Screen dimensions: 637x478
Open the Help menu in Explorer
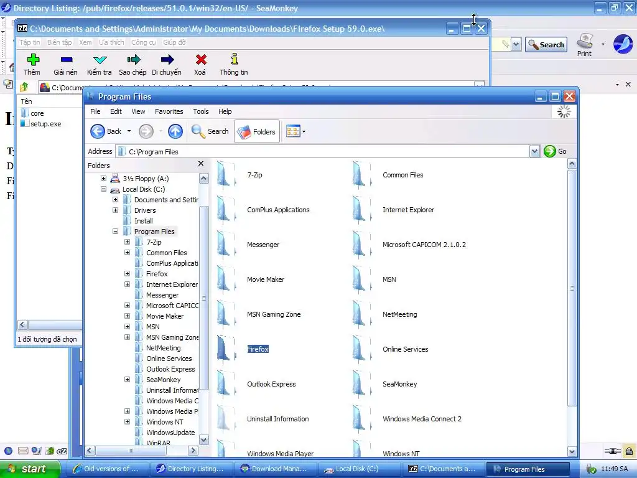[225, 111]
